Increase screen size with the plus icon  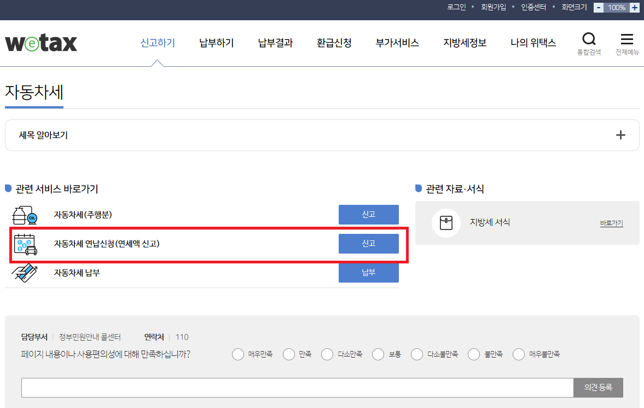point(634,7)
